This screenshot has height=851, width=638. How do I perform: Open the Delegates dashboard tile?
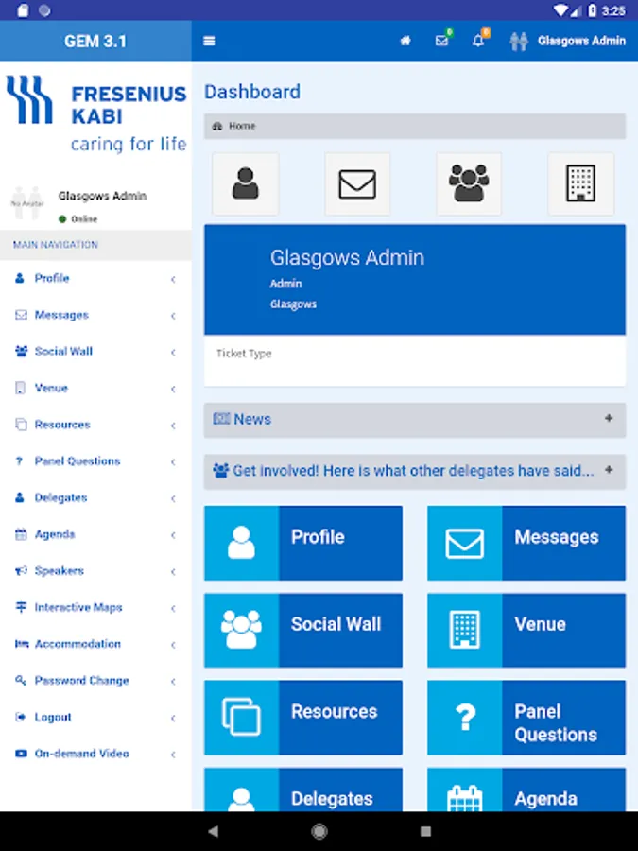tap(303, 790)
